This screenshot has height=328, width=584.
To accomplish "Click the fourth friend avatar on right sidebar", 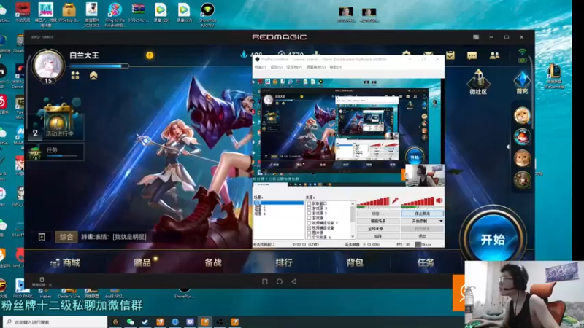I will coord(522,180).
